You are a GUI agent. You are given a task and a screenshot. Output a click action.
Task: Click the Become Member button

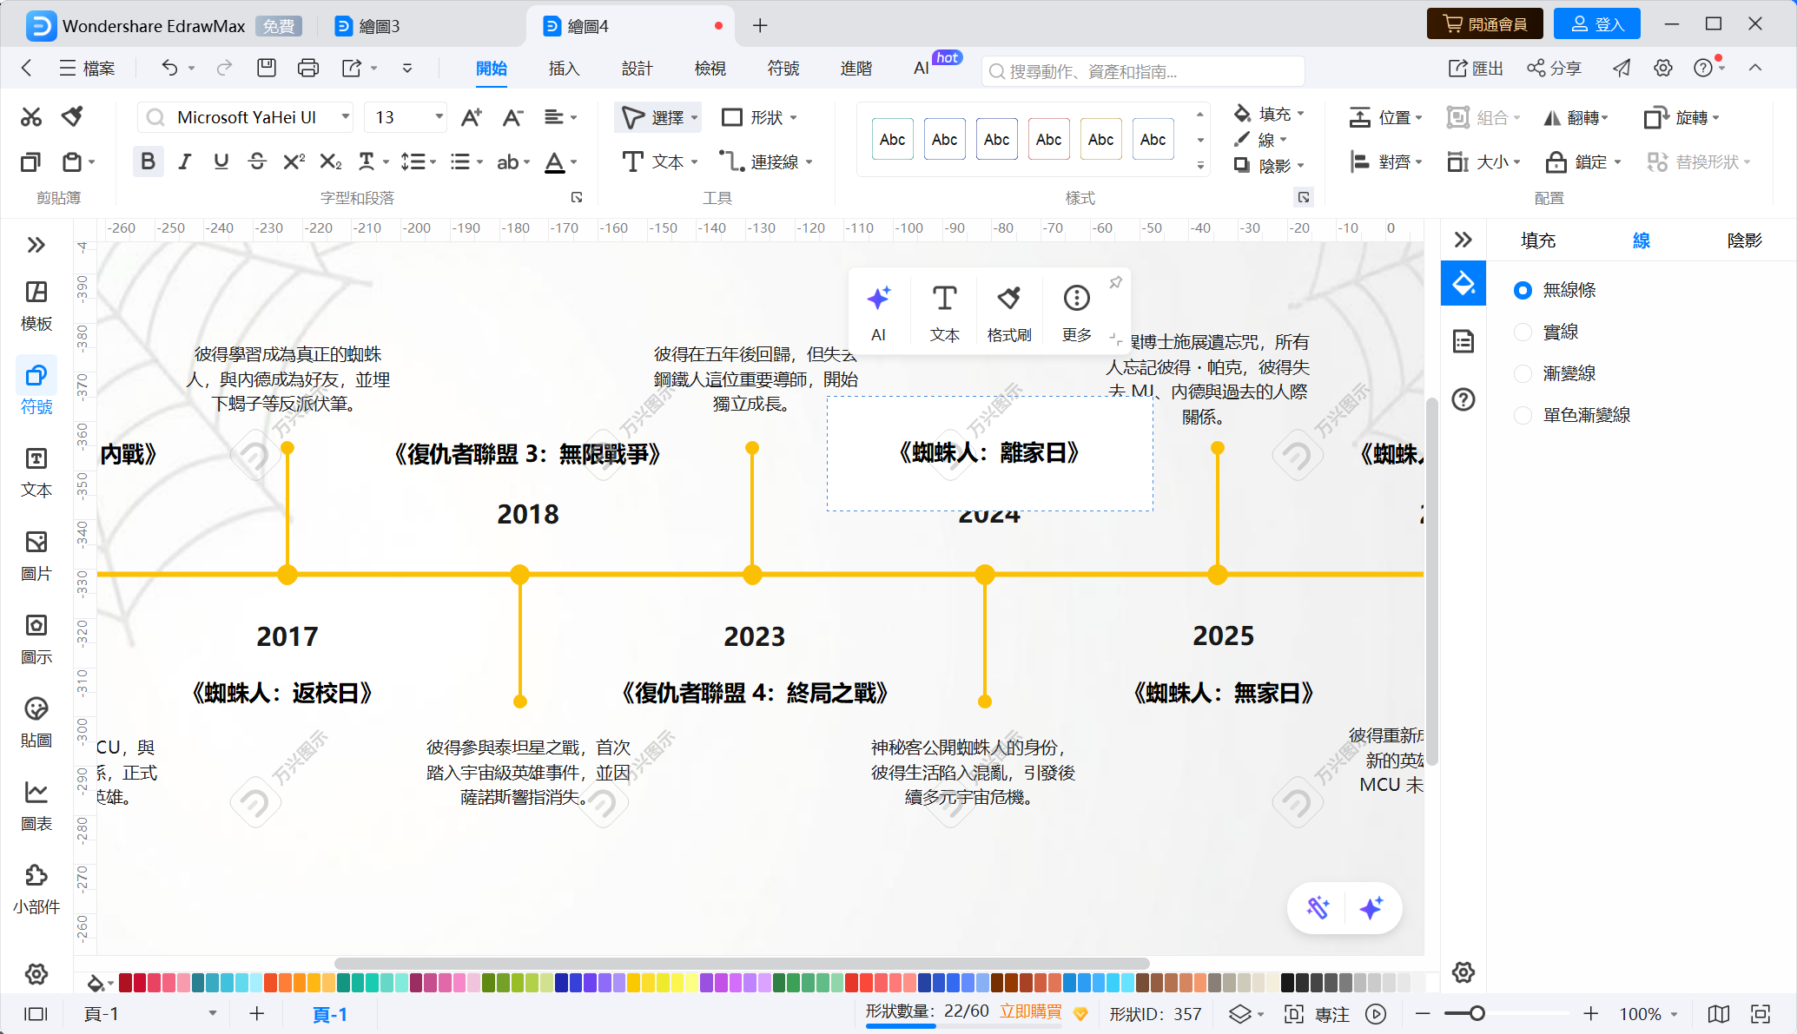(x=1484, y=23)
